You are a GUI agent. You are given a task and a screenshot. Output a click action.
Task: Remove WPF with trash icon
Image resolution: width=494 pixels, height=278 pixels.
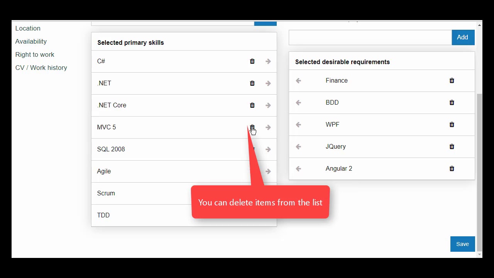tap(452, 125)
